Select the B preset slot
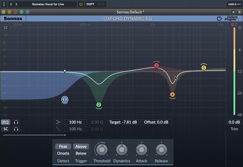The image size is (243, 167). (x=239, y=12)
